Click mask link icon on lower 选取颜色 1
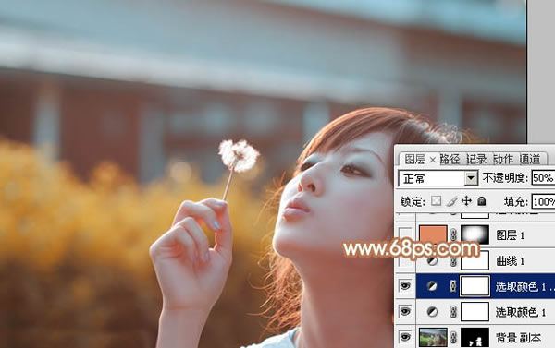555x348 pixels. 453,312
